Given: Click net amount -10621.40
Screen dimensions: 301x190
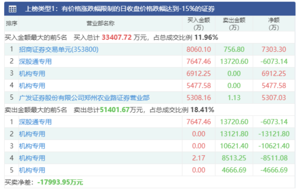Looking at the screenshot, I should (274, 146).
